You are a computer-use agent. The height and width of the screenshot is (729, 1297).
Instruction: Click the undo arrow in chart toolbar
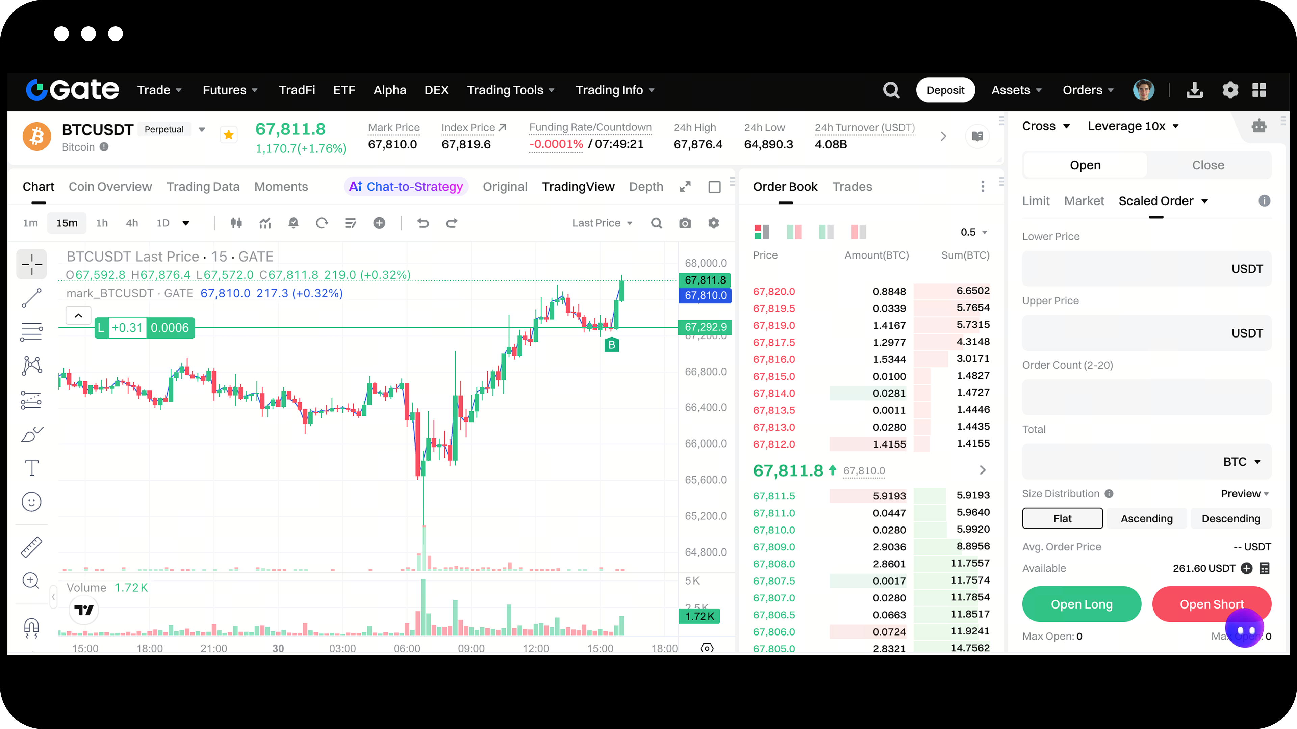423,223
